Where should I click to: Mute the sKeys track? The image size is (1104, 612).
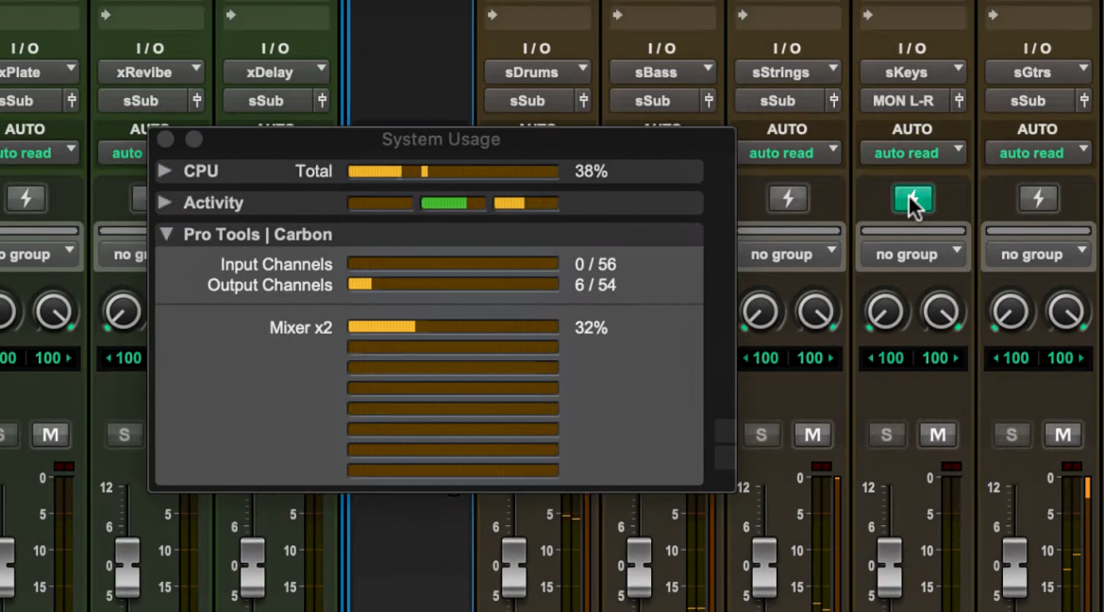click(938, 435)
